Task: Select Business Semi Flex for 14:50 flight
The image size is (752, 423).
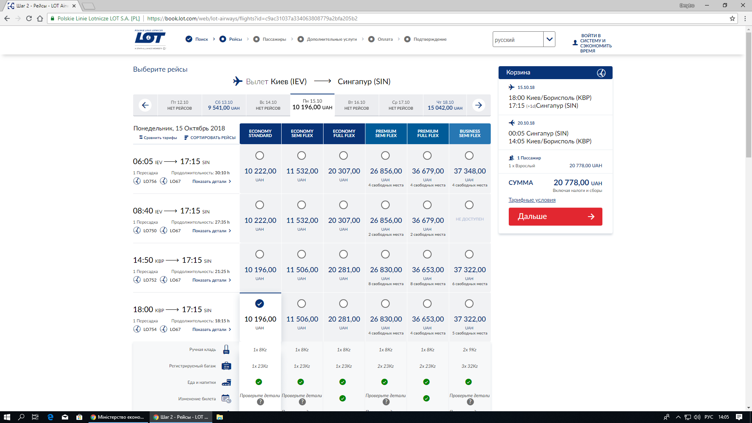Action: (x=469, y=254)
